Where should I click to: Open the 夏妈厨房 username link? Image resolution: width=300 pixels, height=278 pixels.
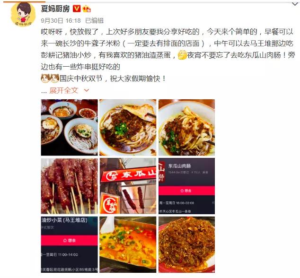coord(55,9)
